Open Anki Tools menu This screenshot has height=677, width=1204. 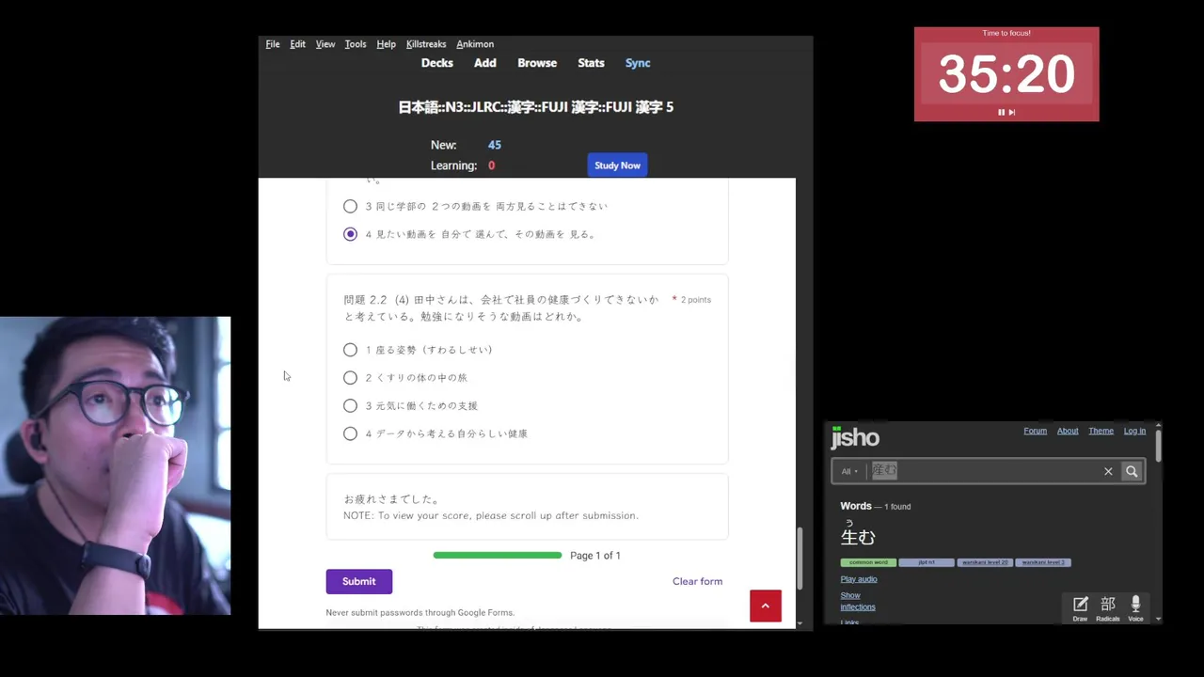(x=356, y=44)
